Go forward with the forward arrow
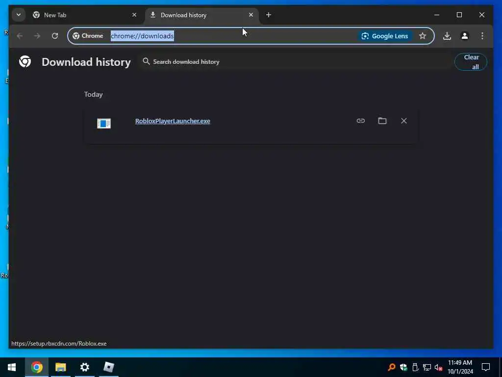 (x=37, y=36)
